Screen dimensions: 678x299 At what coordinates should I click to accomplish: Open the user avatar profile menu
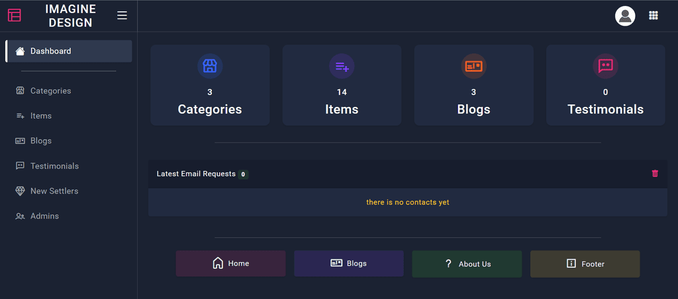625,16
